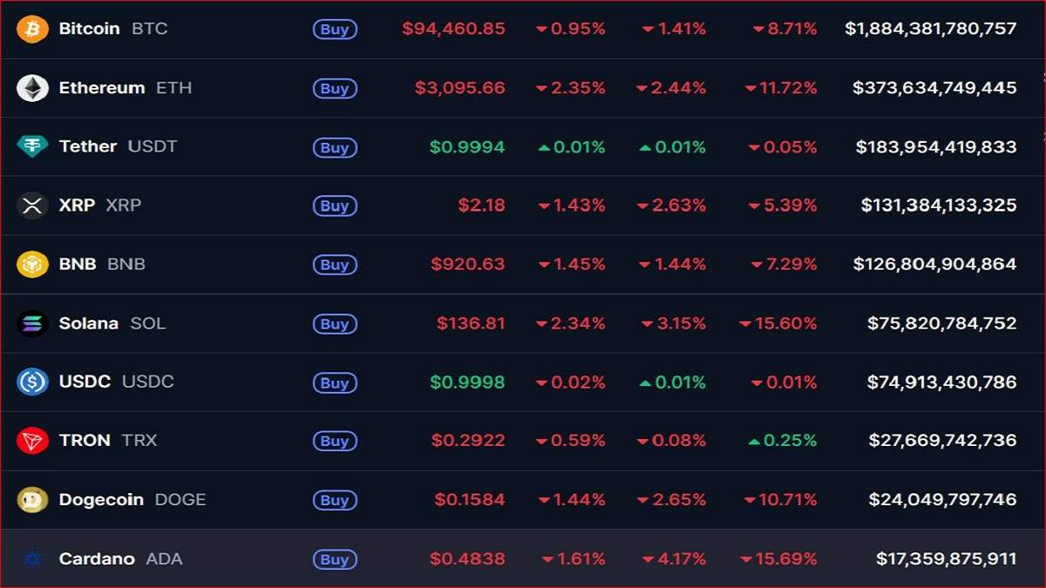
Task: Click the Solana striped logo icon
Action: 32,323
